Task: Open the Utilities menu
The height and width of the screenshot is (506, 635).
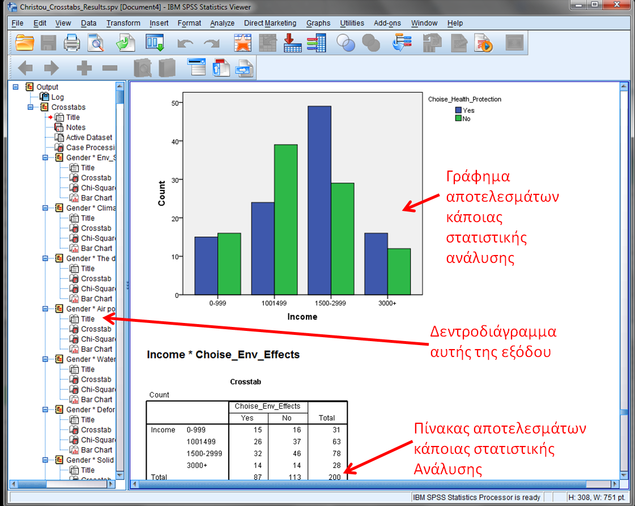Action: (x=352, y=23)
